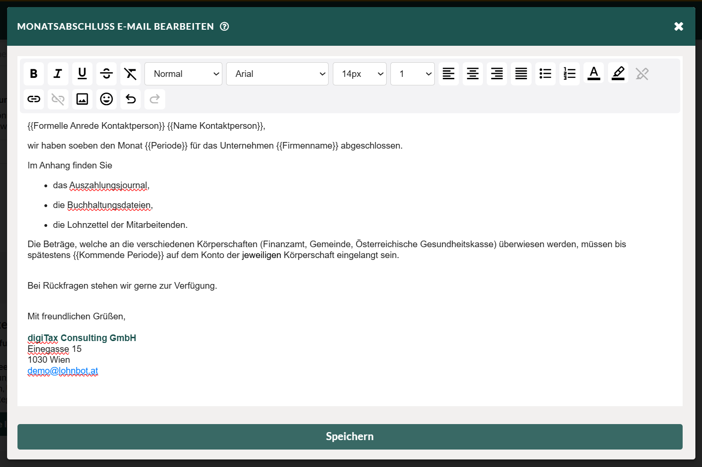Click the "Einegasse 15" address line
Image resolution: width=702 pixels, height=467 pixels.
point(54,349)
